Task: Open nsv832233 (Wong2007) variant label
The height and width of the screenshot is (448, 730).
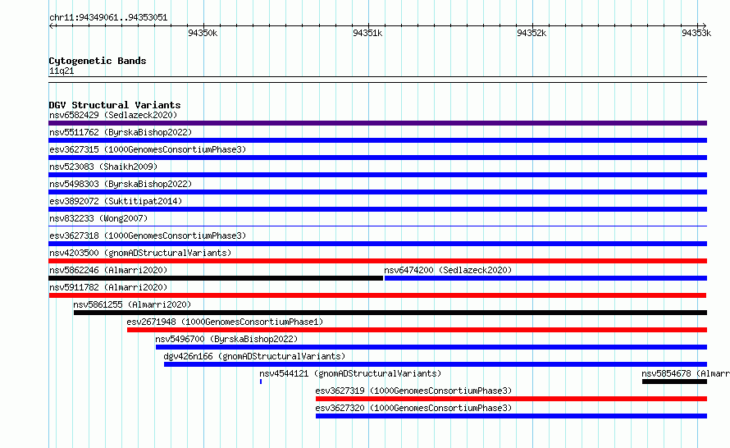Action: coord(98,218)
